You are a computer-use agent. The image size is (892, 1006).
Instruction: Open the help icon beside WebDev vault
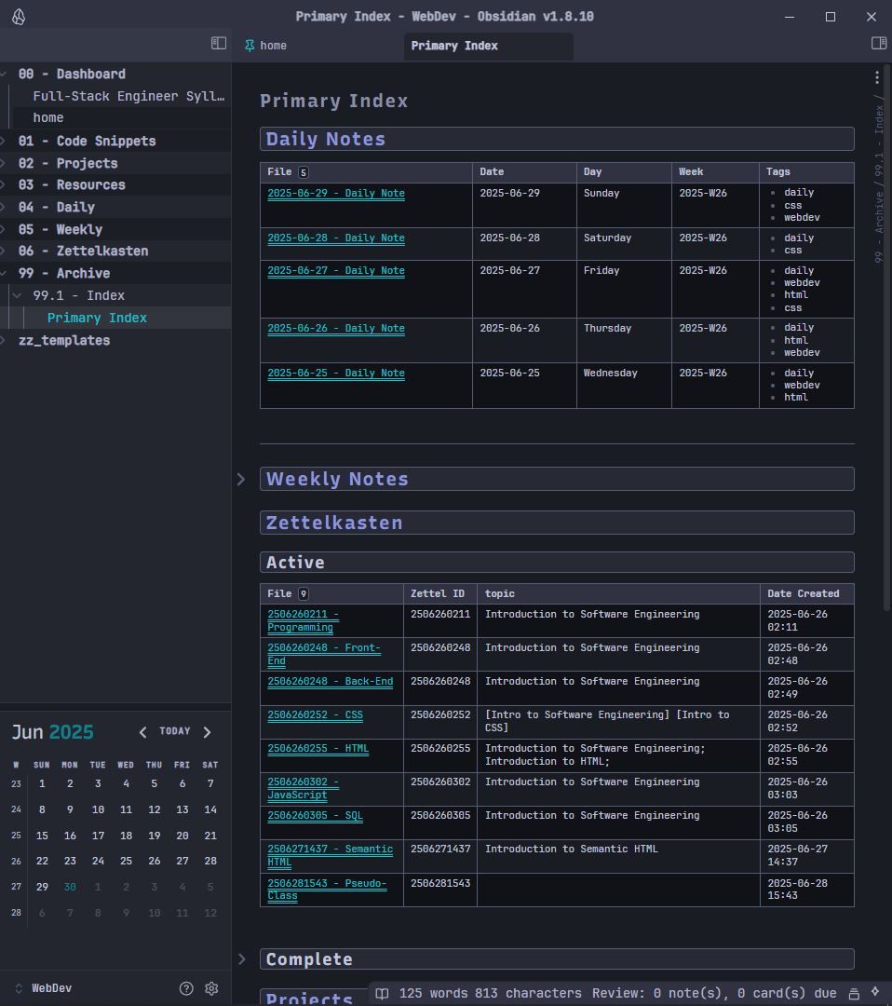[186, 988]
